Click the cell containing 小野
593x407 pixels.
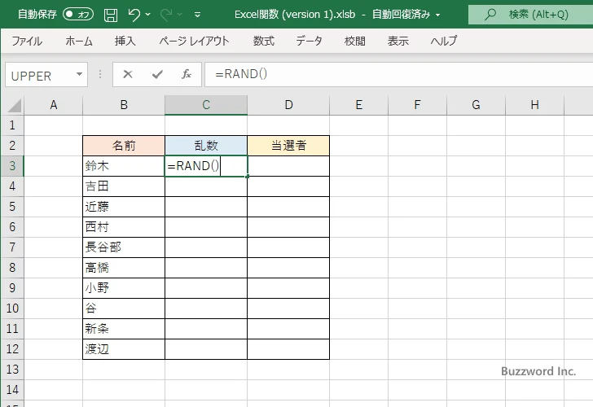[x=124, y=288]
